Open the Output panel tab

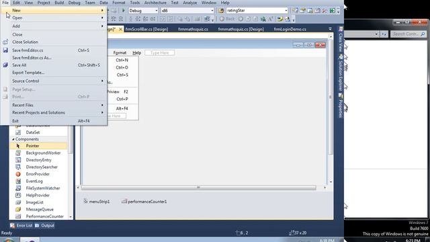pyautogui.click(x=45, y=226)
